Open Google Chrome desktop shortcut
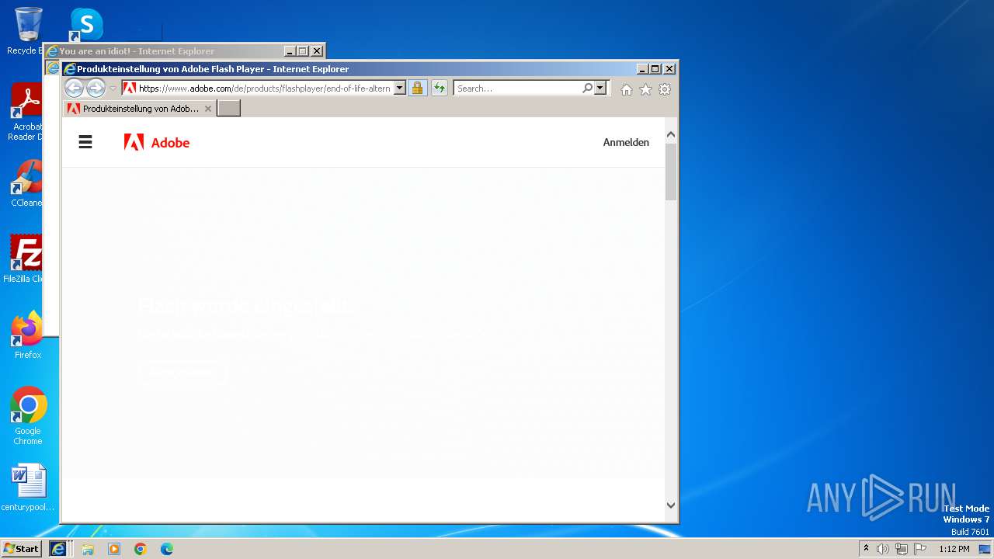 (x=28, y=416)
